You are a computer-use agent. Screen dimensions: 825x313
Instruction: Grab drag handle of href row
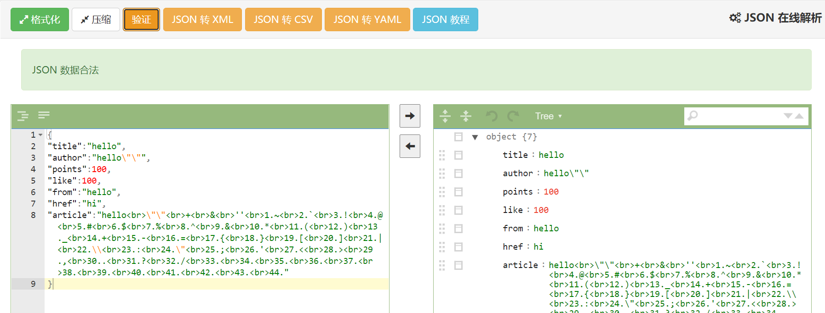pyautogui.click(x=442, y=247)
